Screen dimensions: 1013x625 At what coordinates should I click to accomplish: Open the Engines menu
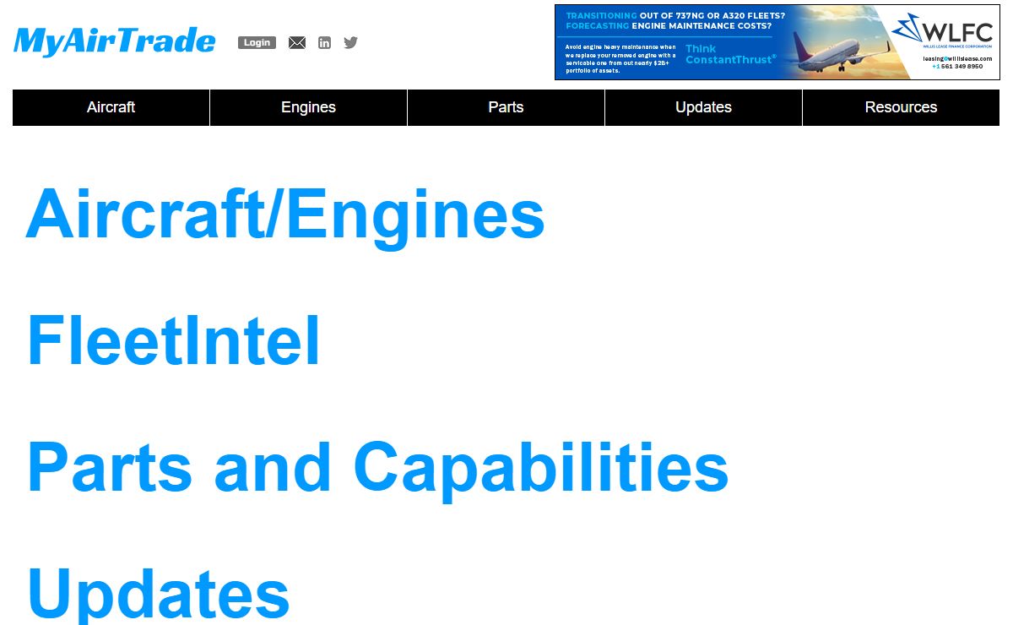[x=308, y=107]
